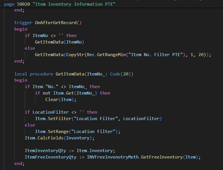Click the "local" keyword
The height and width of the screenshot is (170, 223).
pyautogui.click(x=21, y=74)
